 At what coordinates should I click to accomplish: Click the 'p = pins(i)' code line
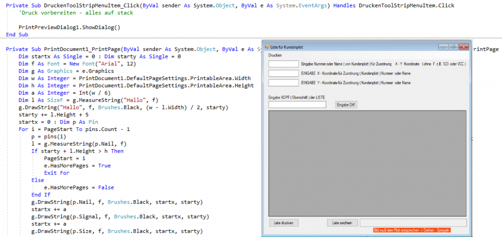[x=49, y=136]
